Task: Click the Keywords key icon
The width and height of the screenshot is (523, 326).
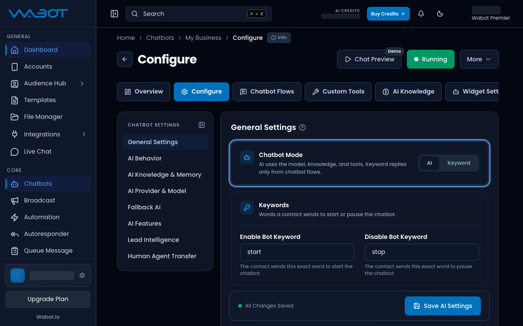Action: tap(247, 208)
